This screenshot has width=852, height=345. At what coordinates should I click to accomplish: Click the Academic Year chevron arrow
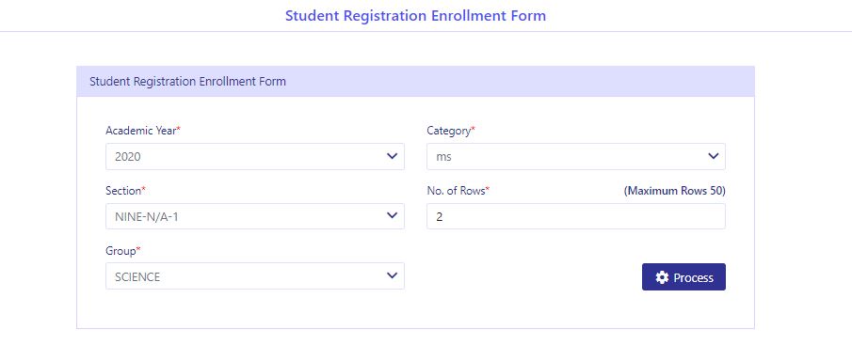(392, 156)
